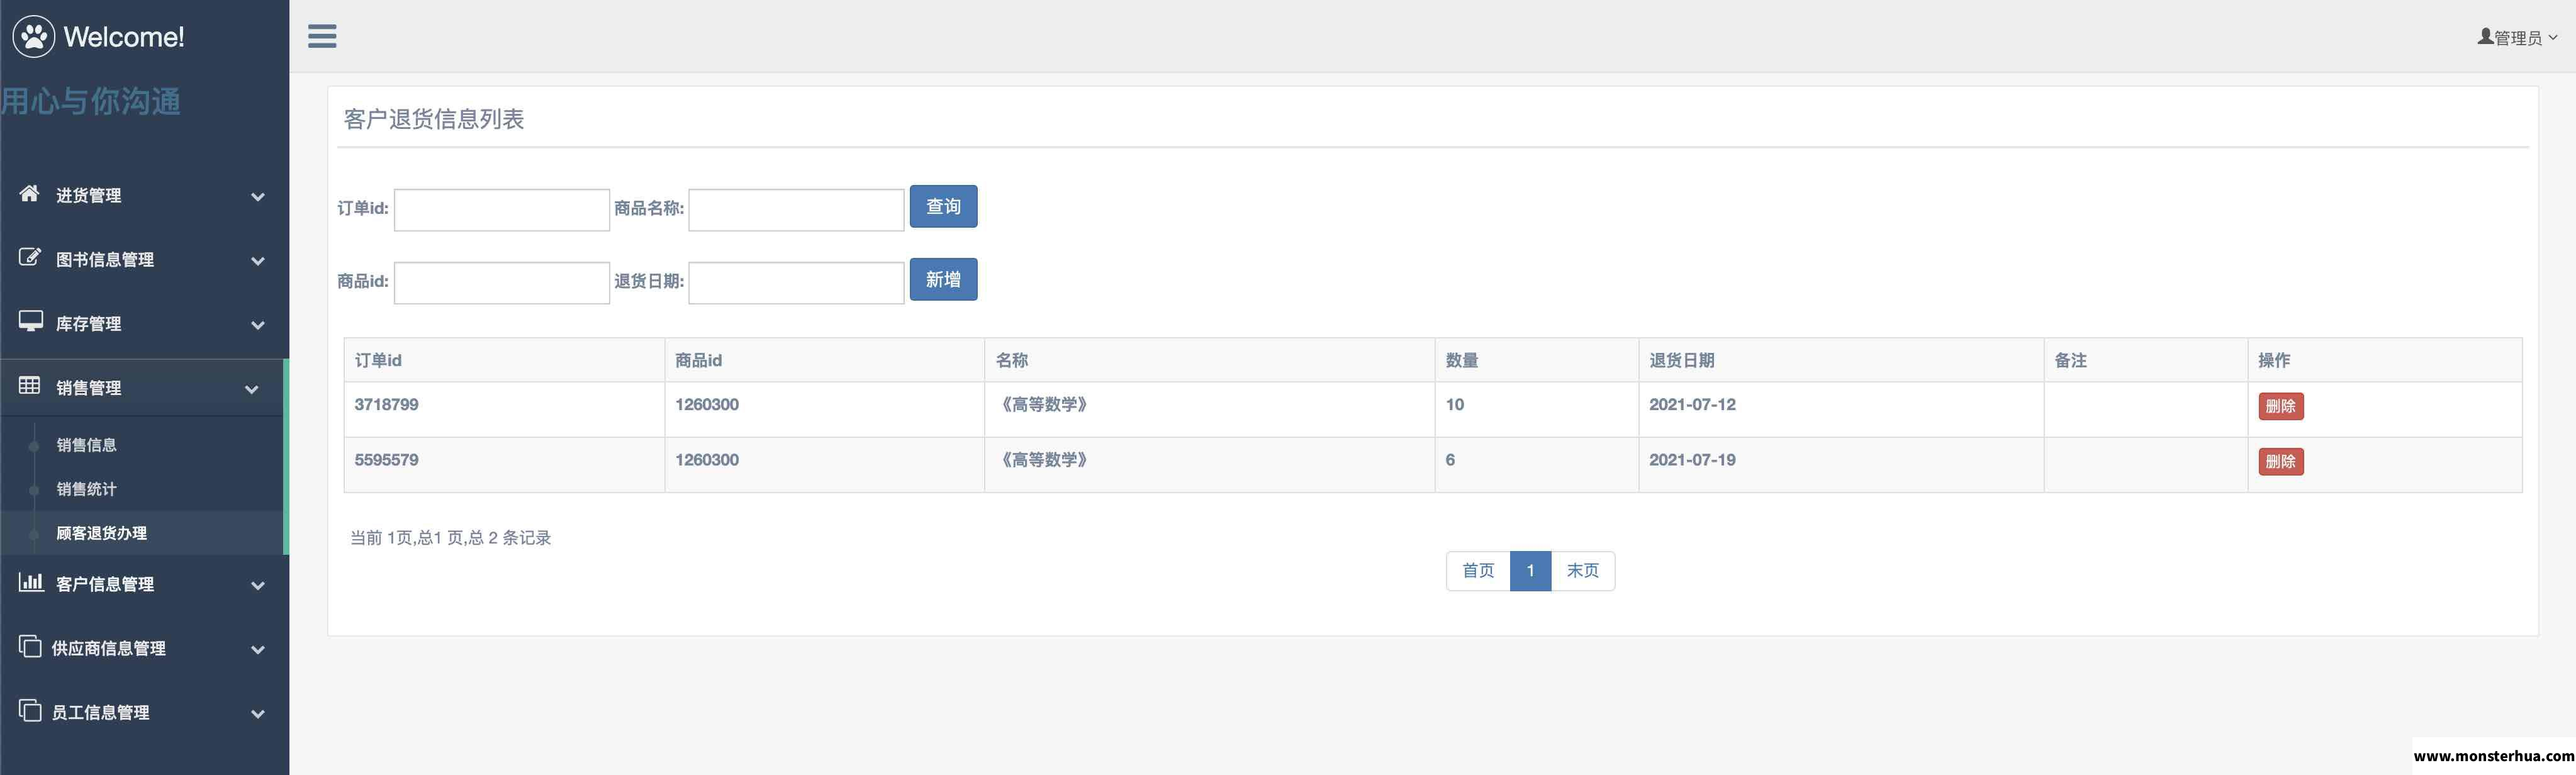Expand the 图书信息管理 chevron
This screenshot has width=2576, height=775.
pos(258,261)
